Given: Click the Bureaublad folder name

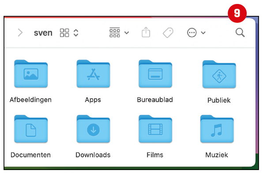Looking at the screenshot, I should (155, 100).
